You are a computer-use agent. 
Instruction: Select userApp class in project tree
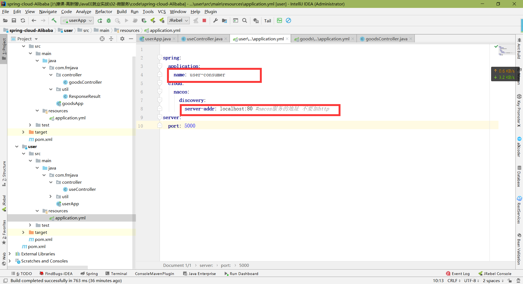pyautogui.click(x=68, y=204)
